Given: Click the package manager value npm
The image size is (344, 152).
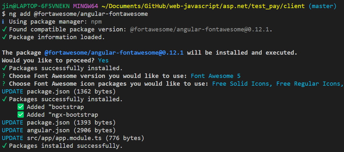Looking at the screenshot, I should 96,22.
